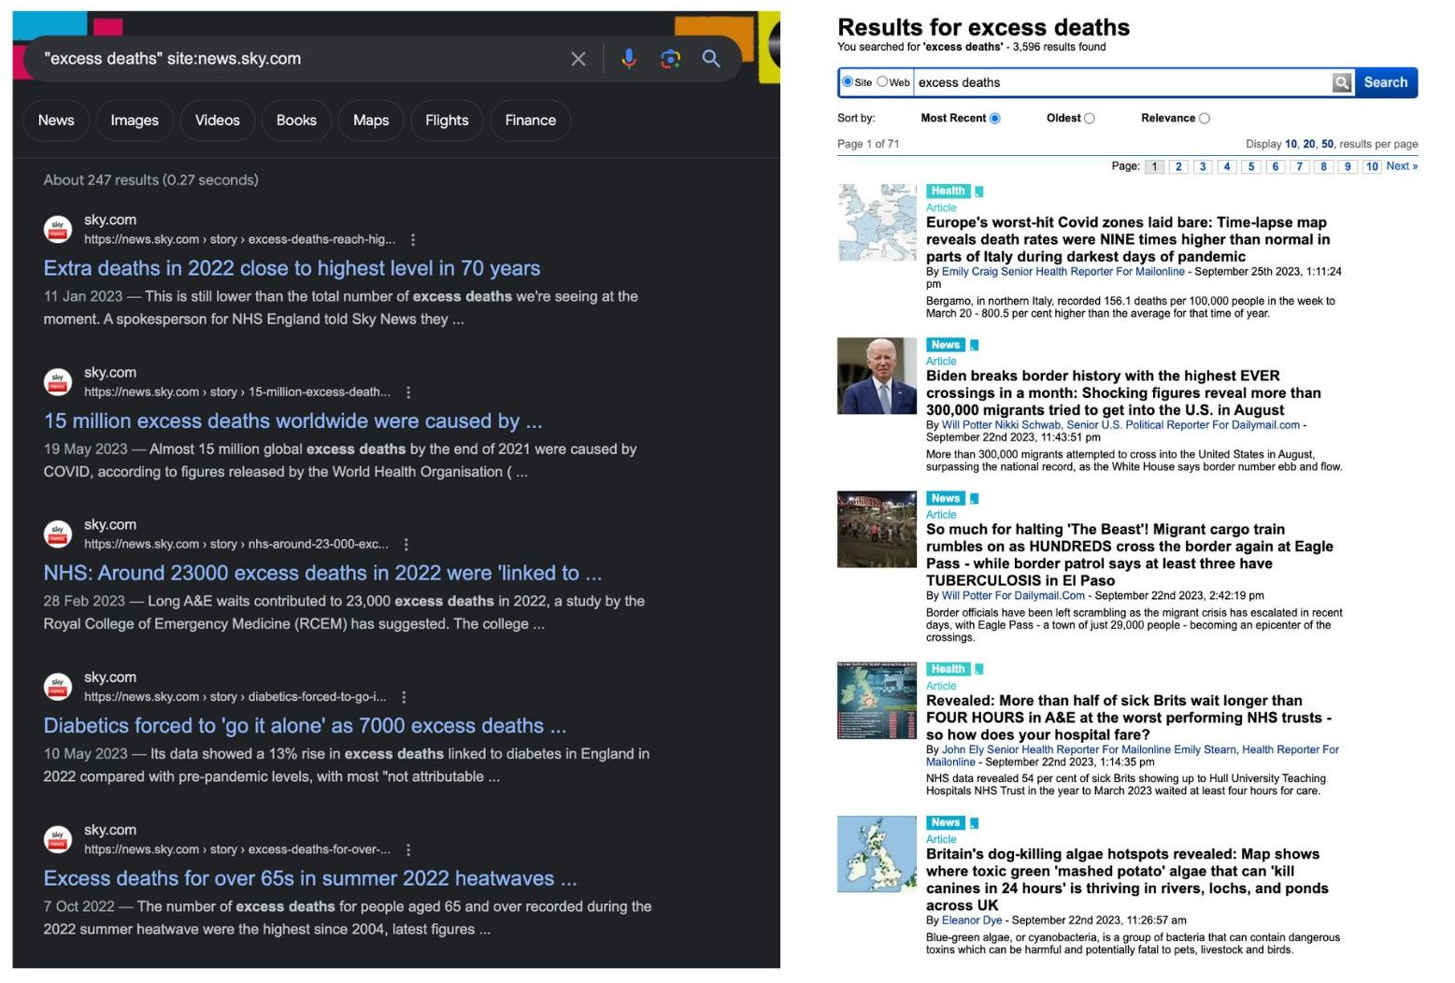
Task: Click the blue Search button
Action: (1385, 82)
